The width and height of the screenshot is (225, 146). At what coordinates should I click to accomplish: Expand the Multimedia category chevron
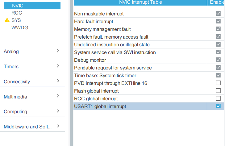click(58, 96)
